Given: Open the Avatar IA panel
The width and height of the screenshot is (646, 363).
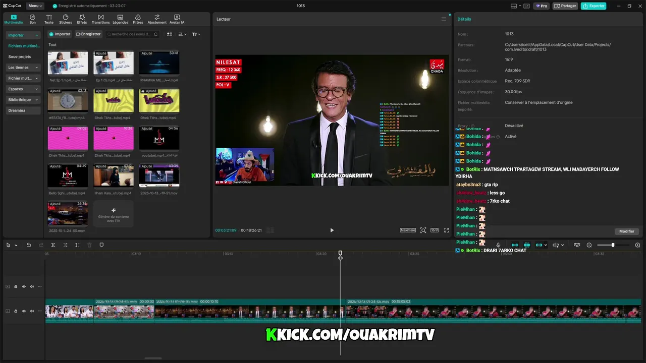Looking at the screenshot, I should (x=177, y=19).
